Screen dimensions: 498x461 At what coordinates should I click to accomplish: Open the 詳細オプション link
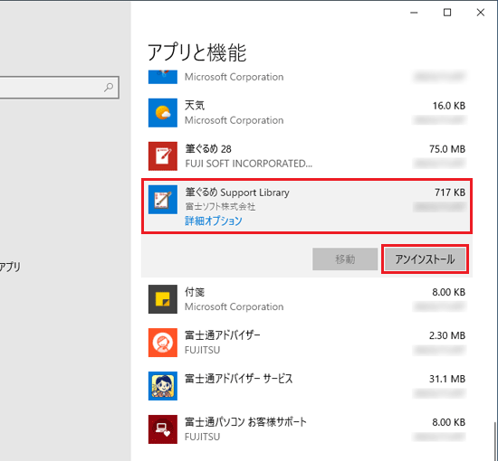tap(214, 221)
